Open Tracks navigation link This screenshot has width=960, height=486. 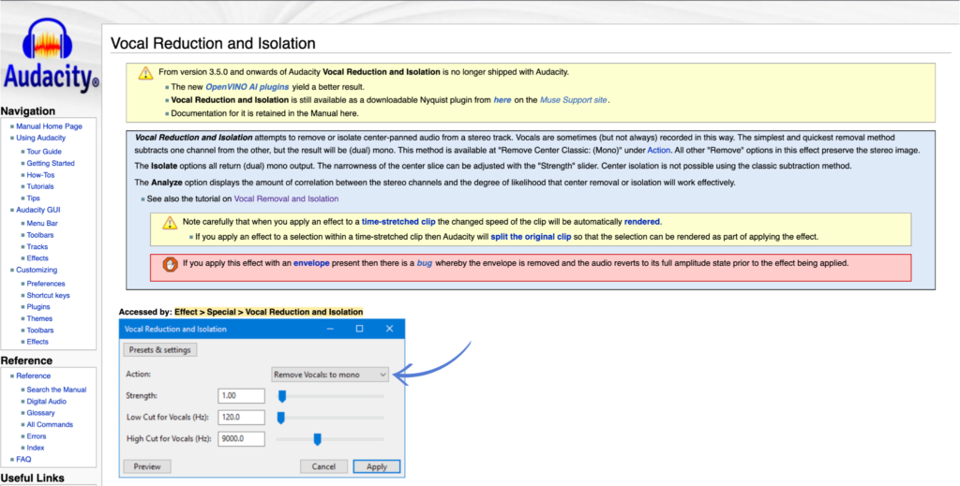click(x=37, y=247)
